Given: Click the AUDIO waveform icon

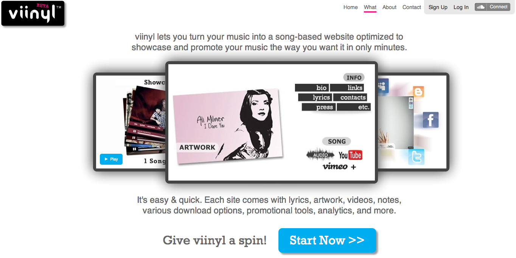Looking at the screenshot, I should click(320, 155).
